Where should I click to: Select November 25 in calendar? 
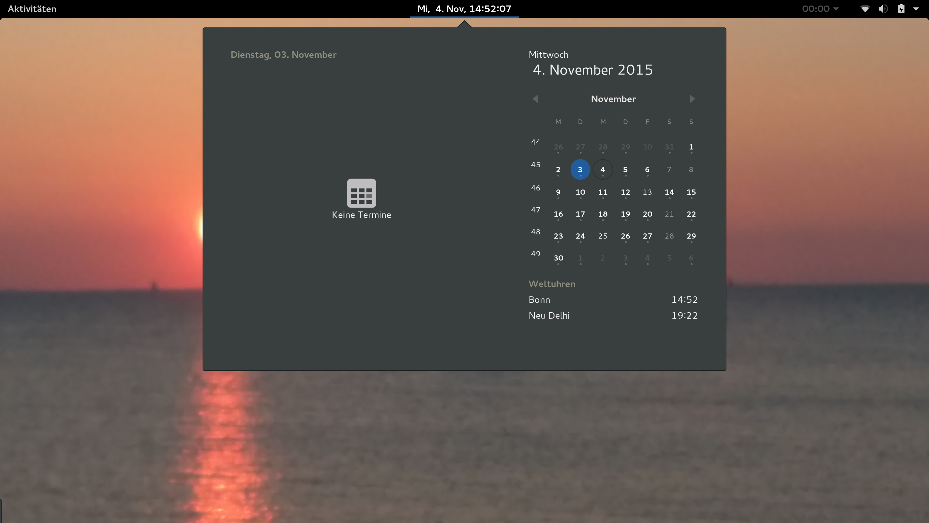click(603, 236)
